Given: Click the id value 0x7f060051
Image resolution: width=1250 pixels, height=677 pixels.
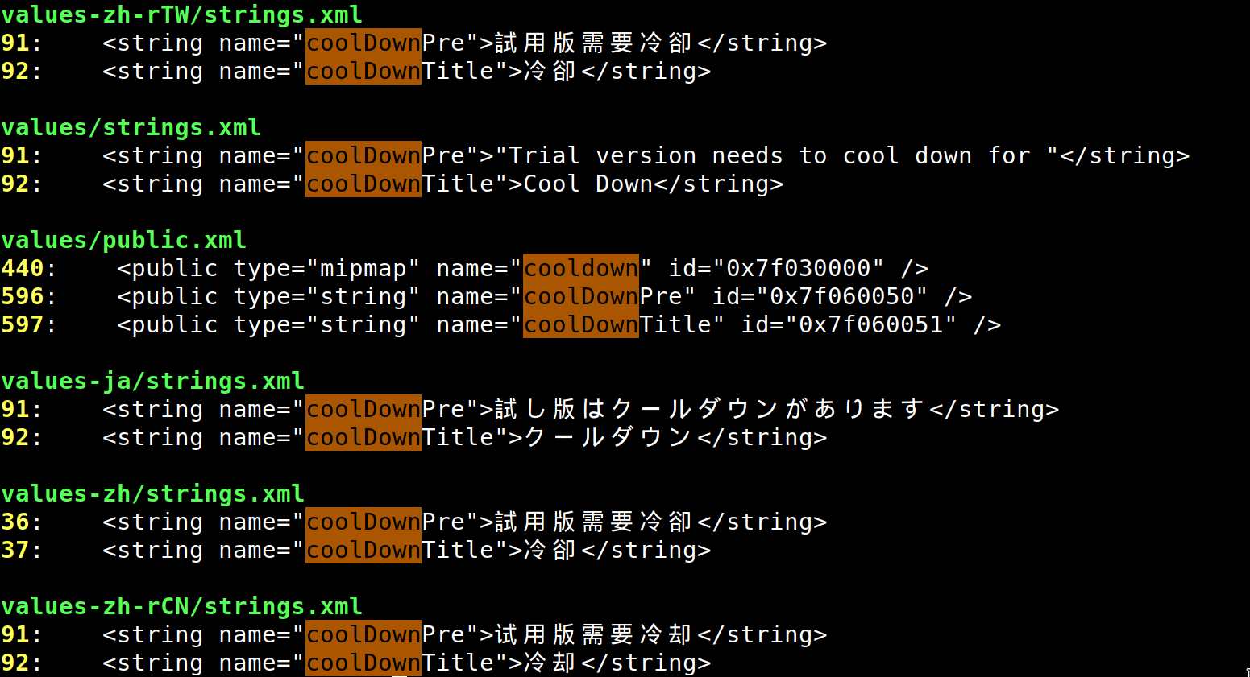Looking at the screenshot, I should [x=871, y=324].
